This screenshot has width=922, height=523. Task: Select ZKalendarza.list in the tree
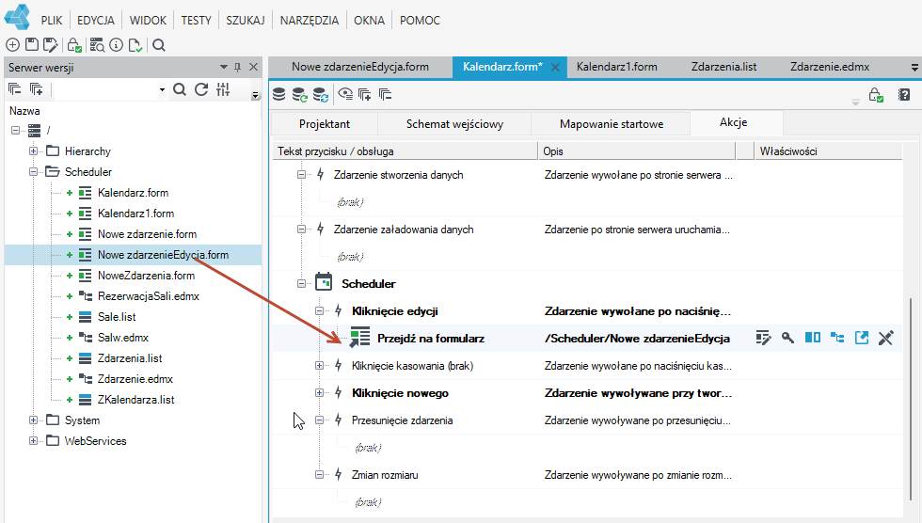(x=135, y=400)
